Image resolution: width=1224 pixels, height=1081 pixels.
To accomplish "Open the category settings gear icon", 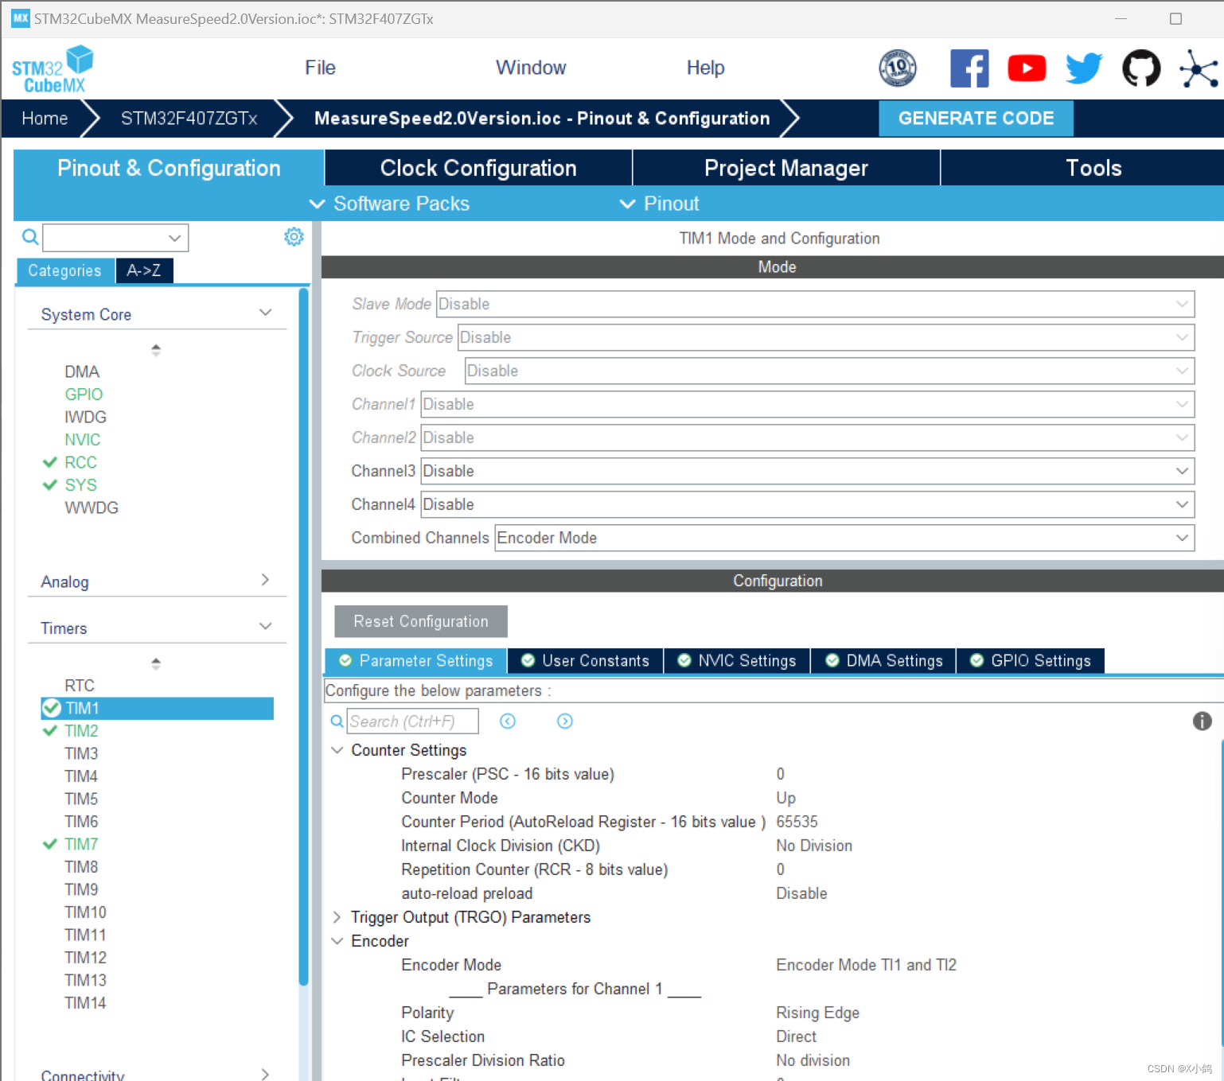I will pyautogui.click(x=294, y=236).
